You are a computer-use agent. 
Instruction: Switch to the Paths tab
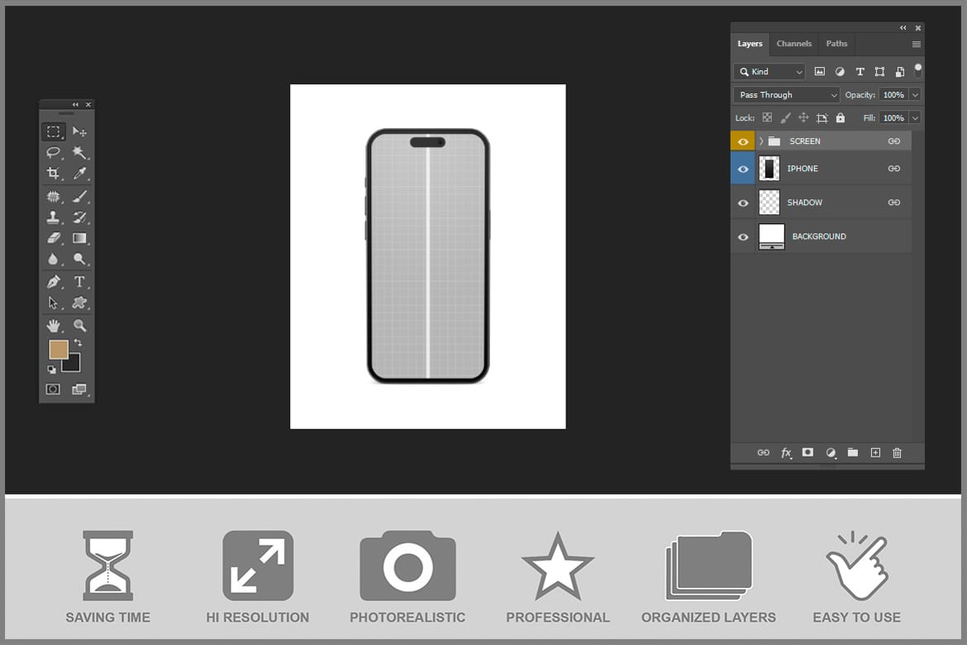837,44
